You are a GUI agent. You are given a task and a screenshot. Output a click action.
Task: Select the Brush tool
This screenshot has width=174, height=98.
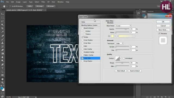click(x=2, y=39)
